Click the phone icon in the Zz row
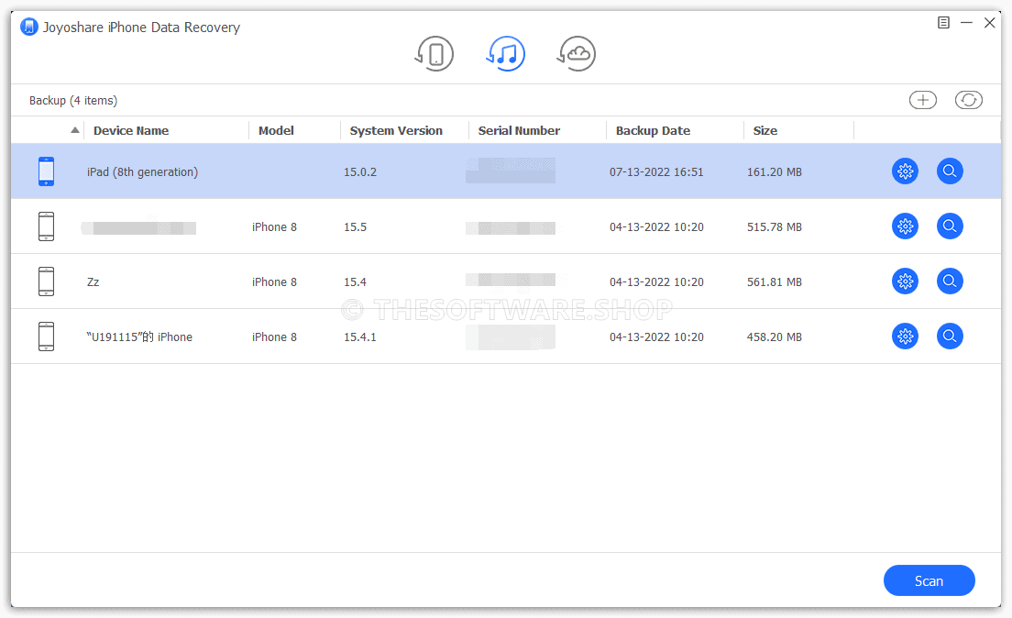Screen dimensions: 1012x618 tap(47, 281)
